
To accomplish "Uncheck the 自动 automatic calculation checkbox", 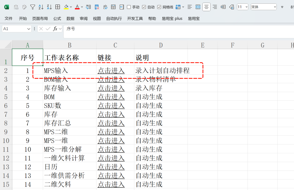I will pyautogui.click(x=144, y=7).
